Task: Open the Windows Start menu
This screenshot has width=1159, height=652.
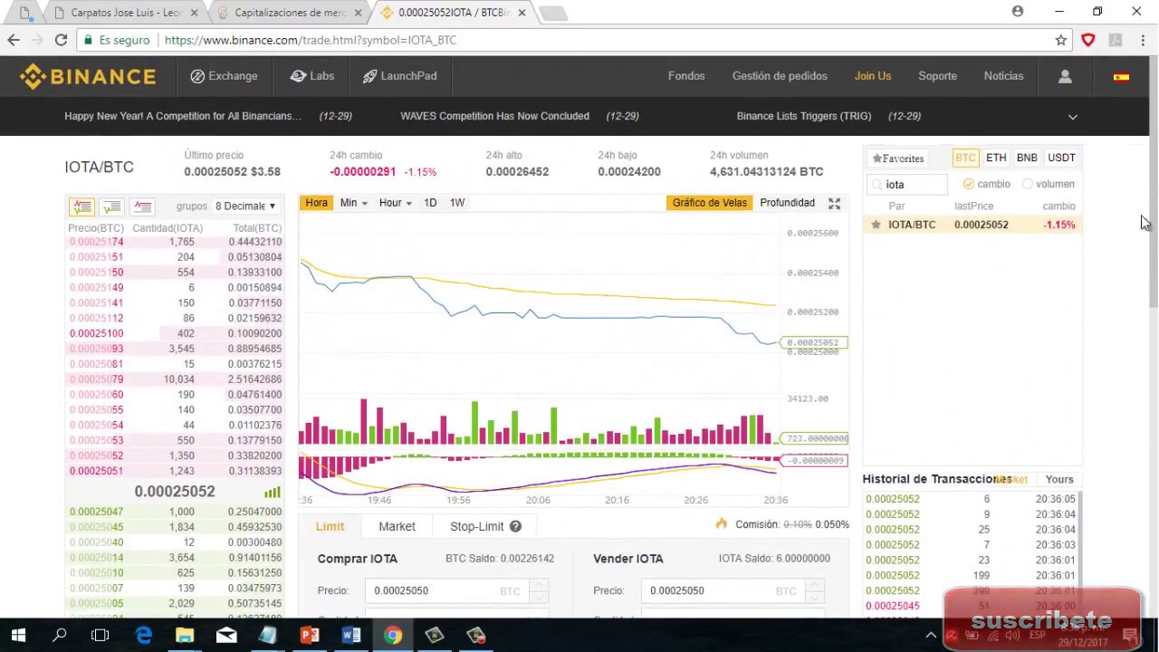Action: click(x=18, y=636)
